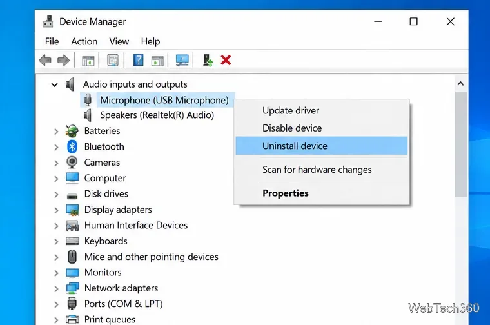Click the vertical scrollbar thumb
Image resolution: width=490 pixels, height=325 pixels.
460,144
